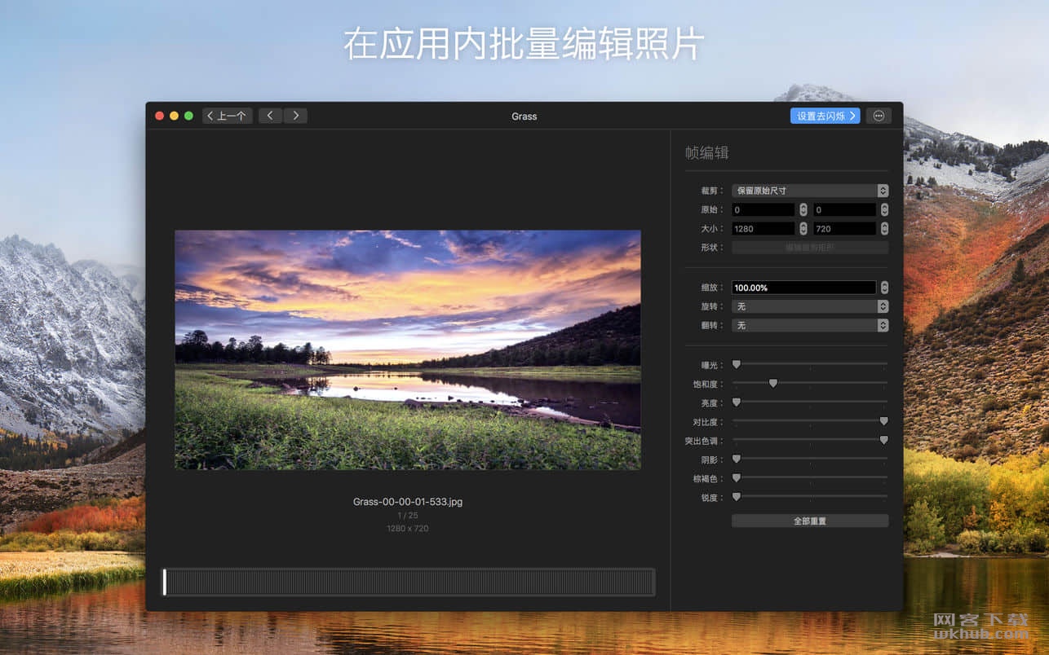The height and width of the screenshot is (655, 1049).
Task: Click the 大小 width stepper arrows
Action: (x=803, y=229)
